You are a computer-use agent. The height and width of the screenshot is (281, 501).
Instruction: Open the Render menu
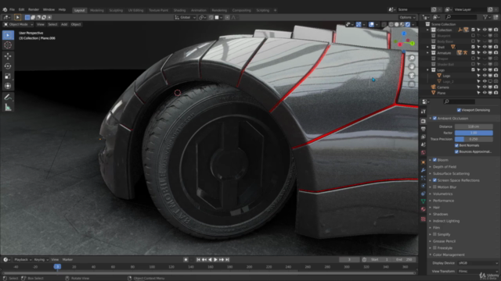coord(34,9)
